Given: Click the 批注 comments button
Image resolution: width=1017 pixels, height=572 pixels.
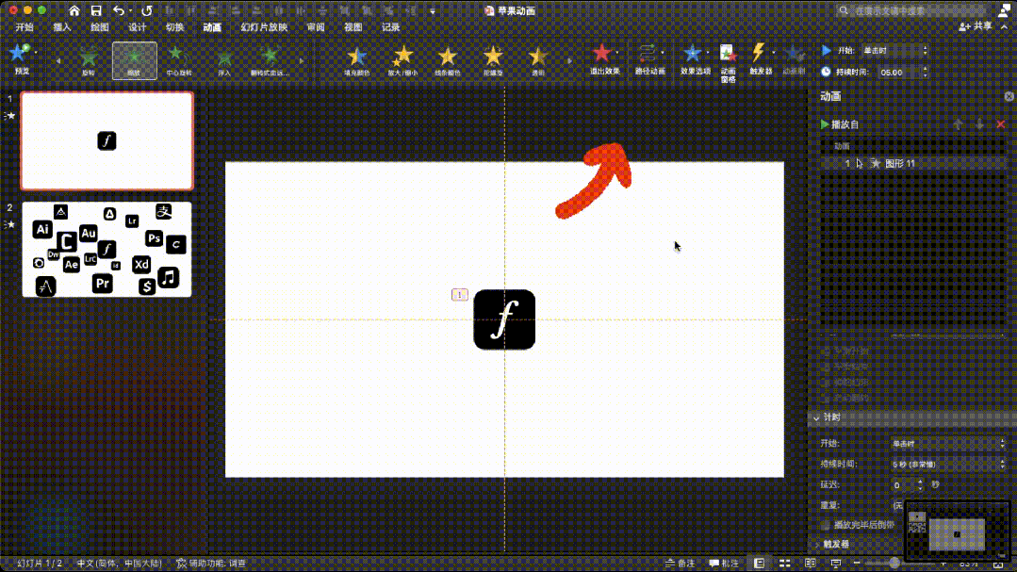Looking at the screenshot, I should click(724, 564).
